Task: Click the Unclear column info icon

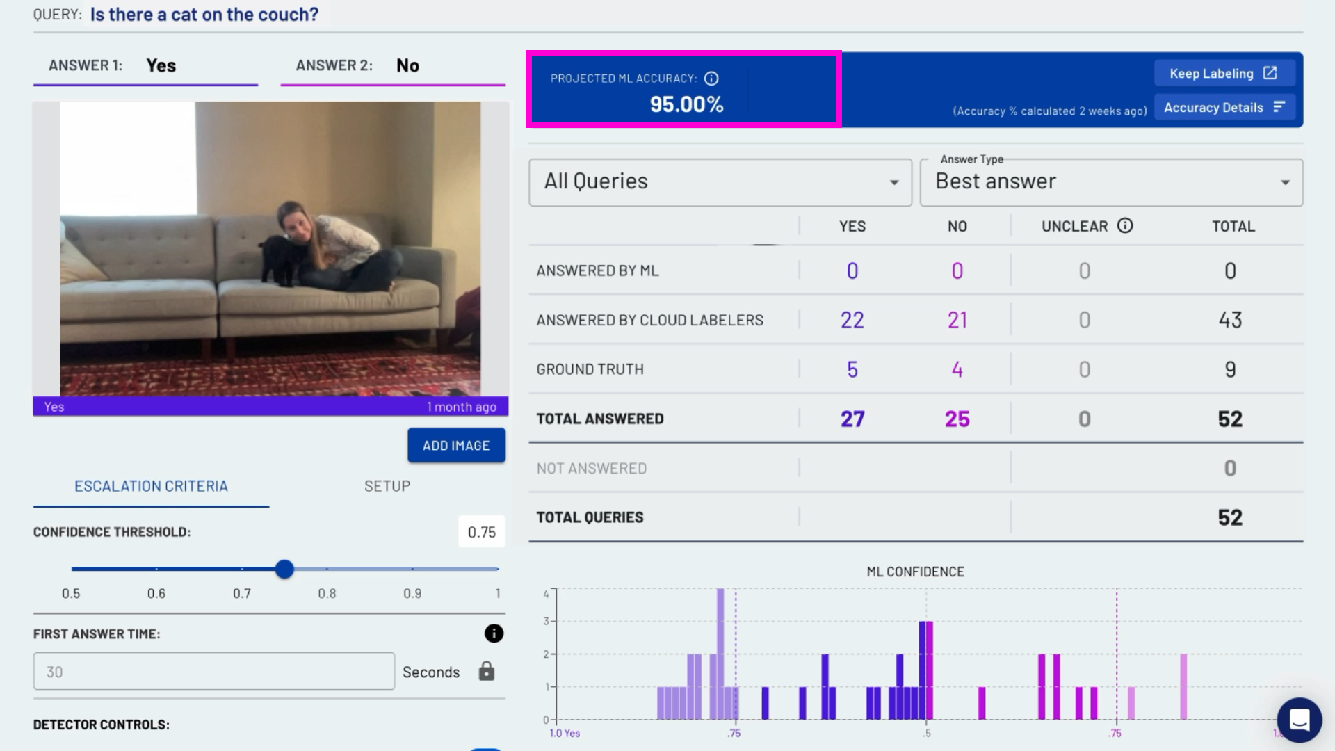Action: pos(1125,225)
